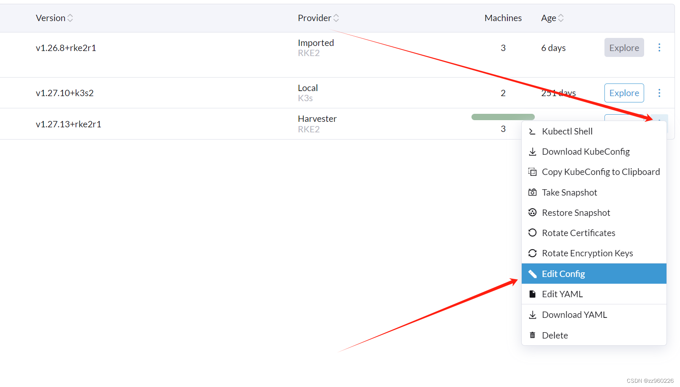This screenshot has width=680, height=387.
Task: Click the trash icon beside Delete
Action: tap(532, 336)
